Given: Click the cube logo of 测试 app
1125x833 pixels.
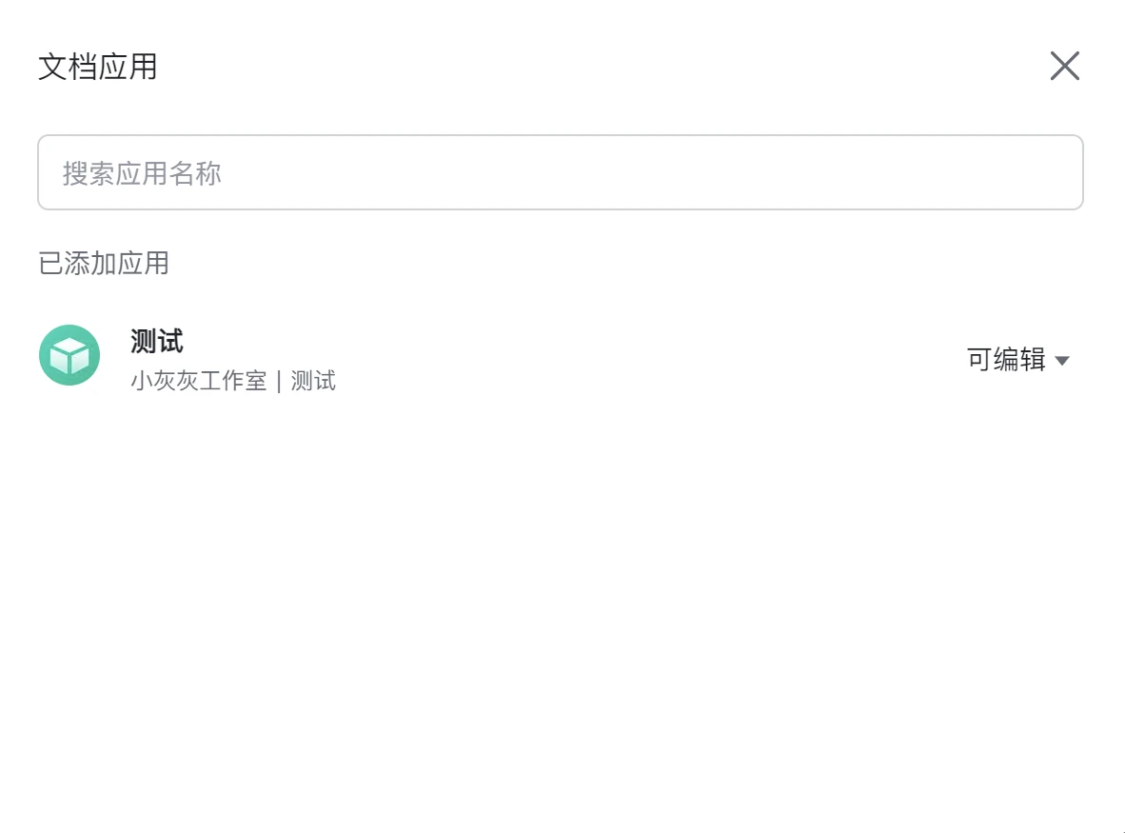Looking at the screenshot, I should [69, 355].
